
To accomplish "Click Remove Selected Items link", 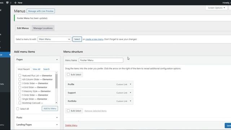I will [x=95, y=111].
